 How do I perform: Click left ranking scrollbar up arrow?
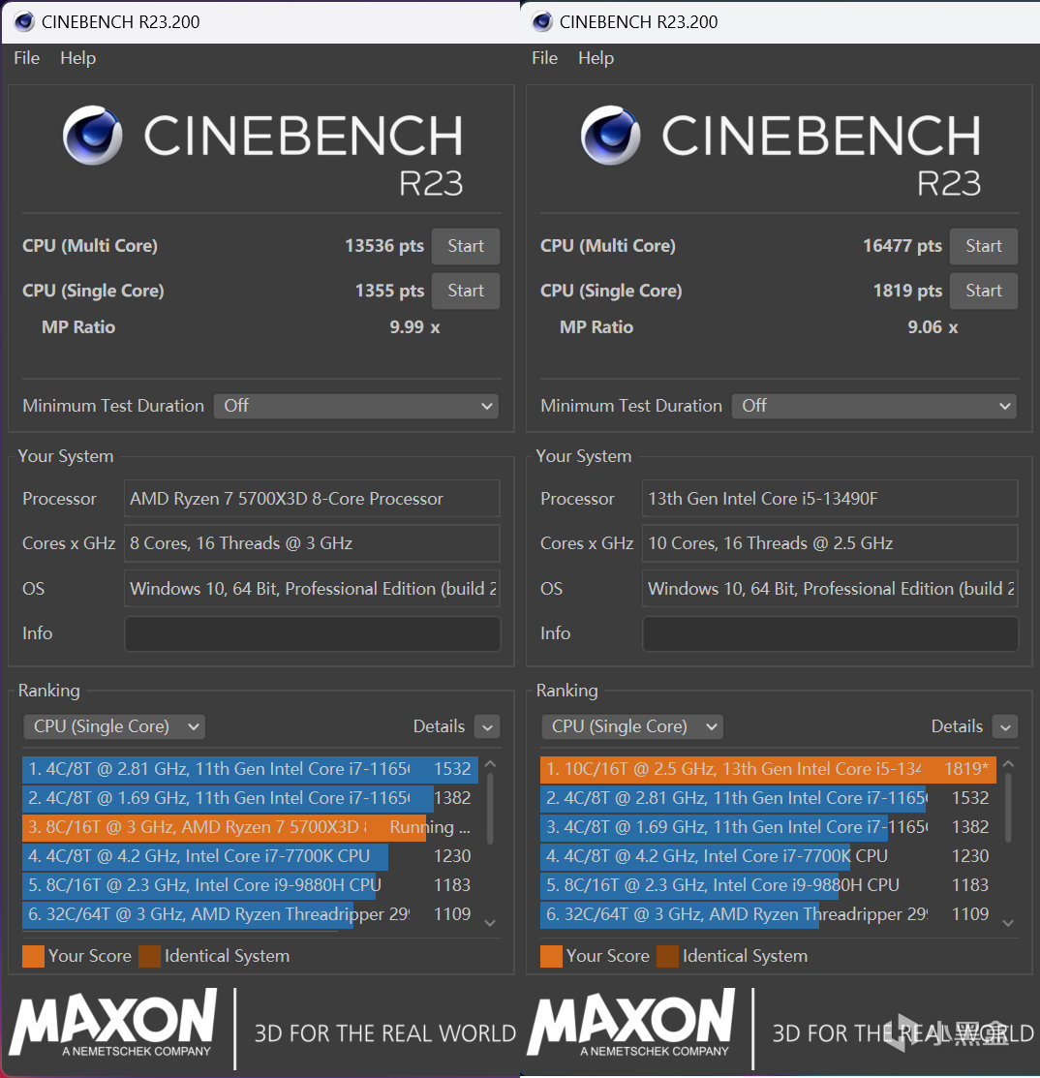(x=490, y=764)
